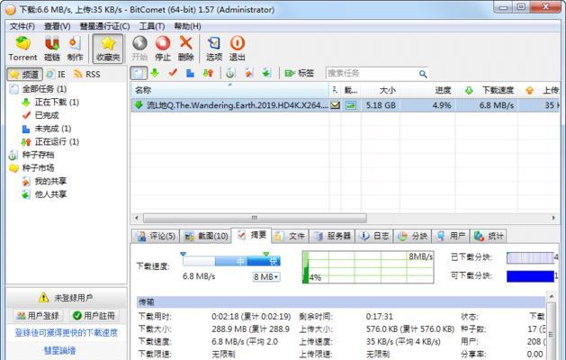Exit BitComet via 退出 button
Screen dimensions: 566x360
pos(238,49)
